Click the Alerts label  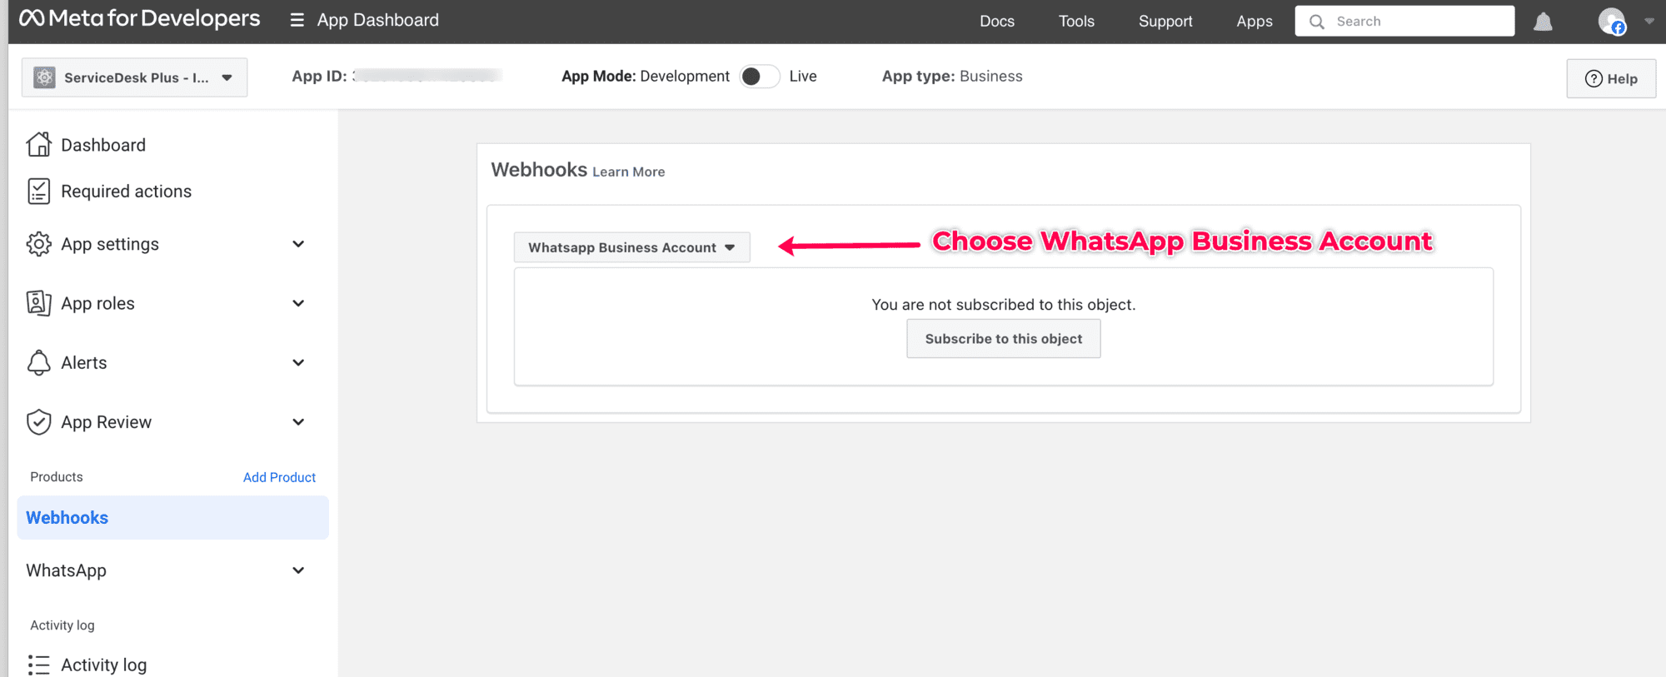tap(84, 362)
